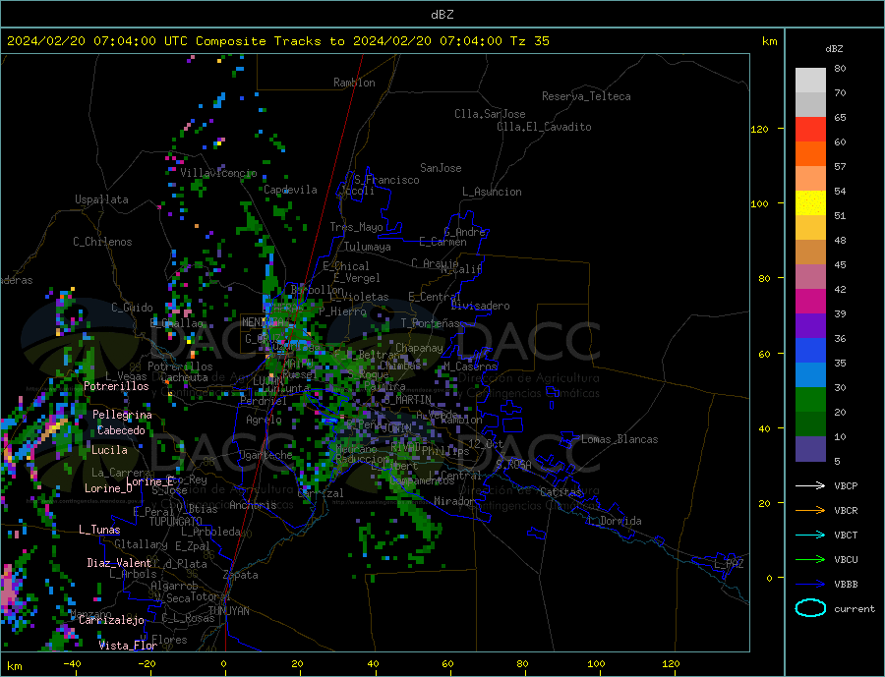Image resolution: width=885 pixels, height=677 pixels.
Task: Click the Vista_Flor station label
Action: coord(128,646)
